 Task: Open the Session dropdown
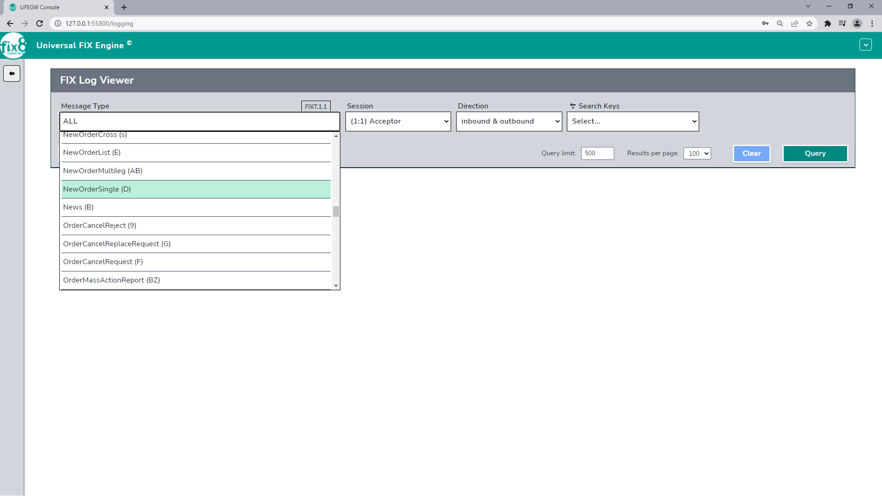click(x=398, y=121)
